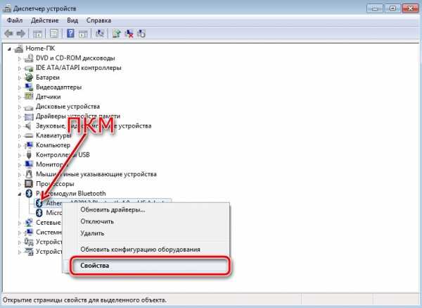Click the Forward arrow toolbar icon

pos(20,34)
